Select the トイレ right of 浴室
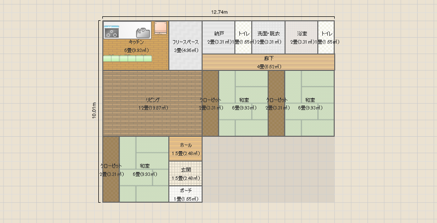 pyautogui.click(x=326, y=37)
